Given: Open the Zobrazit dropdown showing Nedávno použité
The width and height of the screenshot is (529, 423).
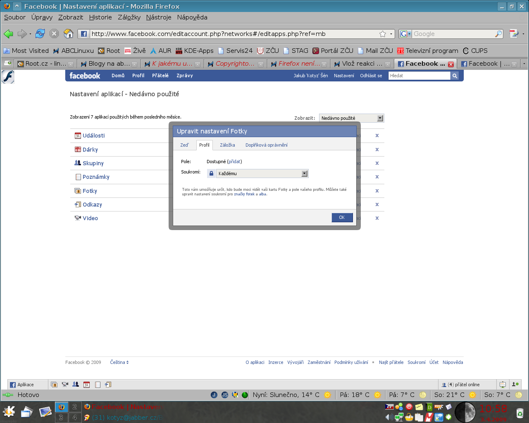Looking at the screenshot, I should click(351, 118).
